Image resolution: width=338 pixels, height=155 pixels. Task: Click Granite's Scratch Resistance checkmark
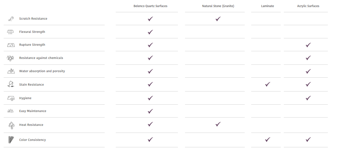coord(218,19)
